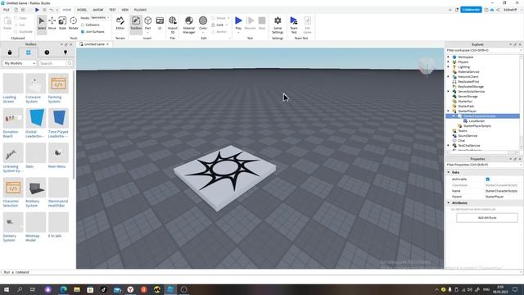
Task: Switch to the AVATAR ribbon tab
Action: pyautogui.click(x=98, y=10)
